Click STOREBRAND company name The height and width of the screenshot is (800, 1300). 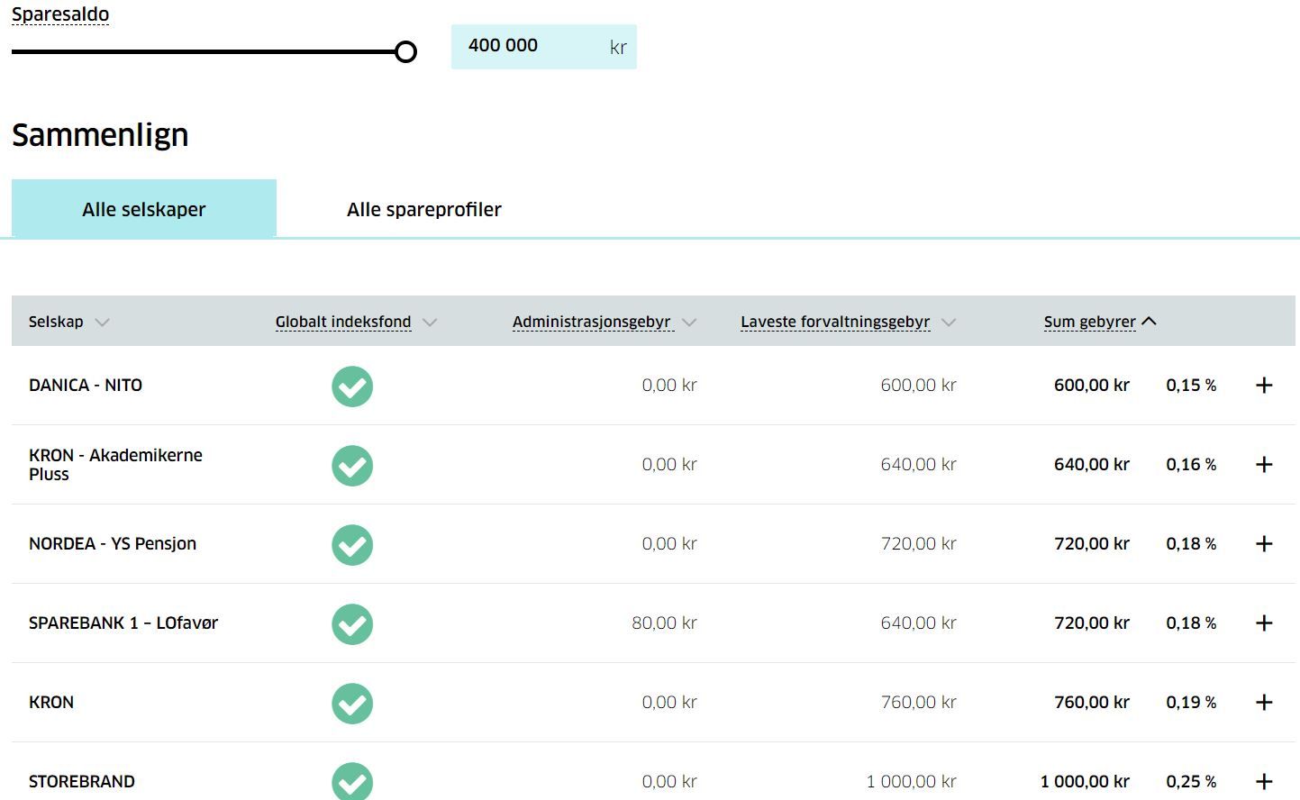coord(82,781)
